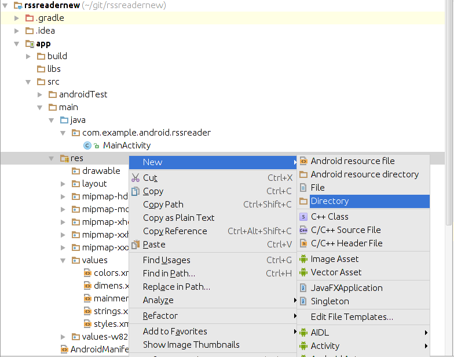454x357 pixels.
Task: Choose Find in Path... entry
Action: (x=213, y=274)
